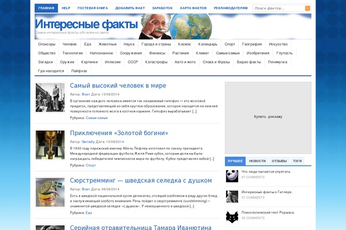The image size is (346, 230).
Task: Open the Иллюзии category
Action: point(112,62)
